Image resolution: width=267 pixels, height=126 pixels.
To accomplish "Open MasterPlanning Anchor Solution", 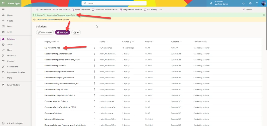I will 58,54.
